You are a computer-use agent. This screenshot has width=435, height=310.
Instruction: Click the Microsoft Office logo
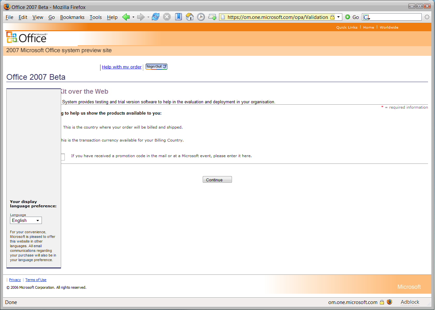click(27, 38)
